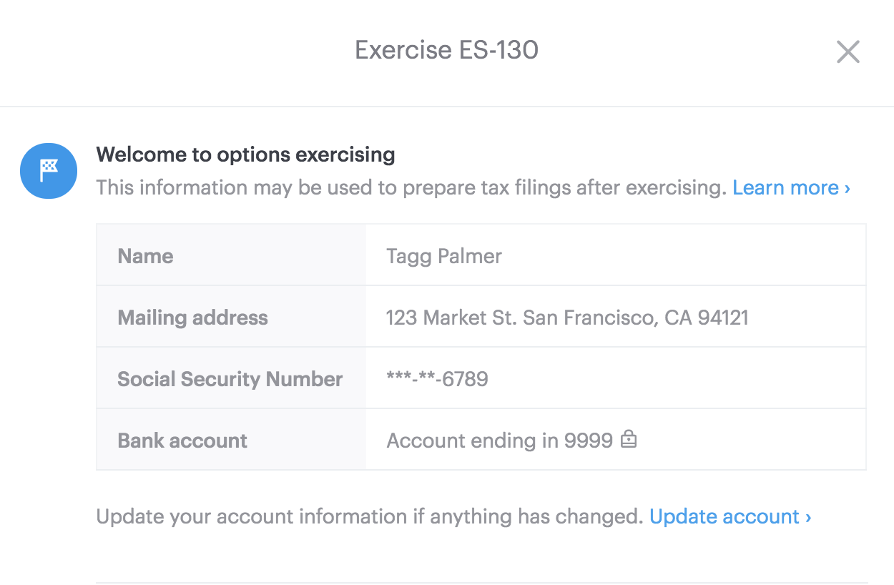894x585 pixels.
Task: Close the Exercise ES-130 dialog
Action: tap(848, 51)
